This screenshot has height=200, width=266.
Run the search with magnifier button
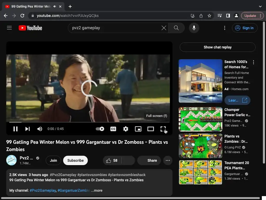click(x=176, y=28)
